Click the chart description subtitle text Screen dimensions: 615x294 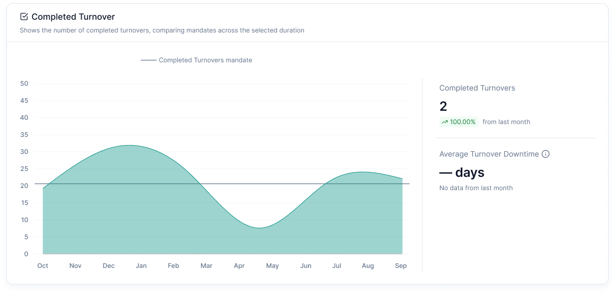point(162,30)
